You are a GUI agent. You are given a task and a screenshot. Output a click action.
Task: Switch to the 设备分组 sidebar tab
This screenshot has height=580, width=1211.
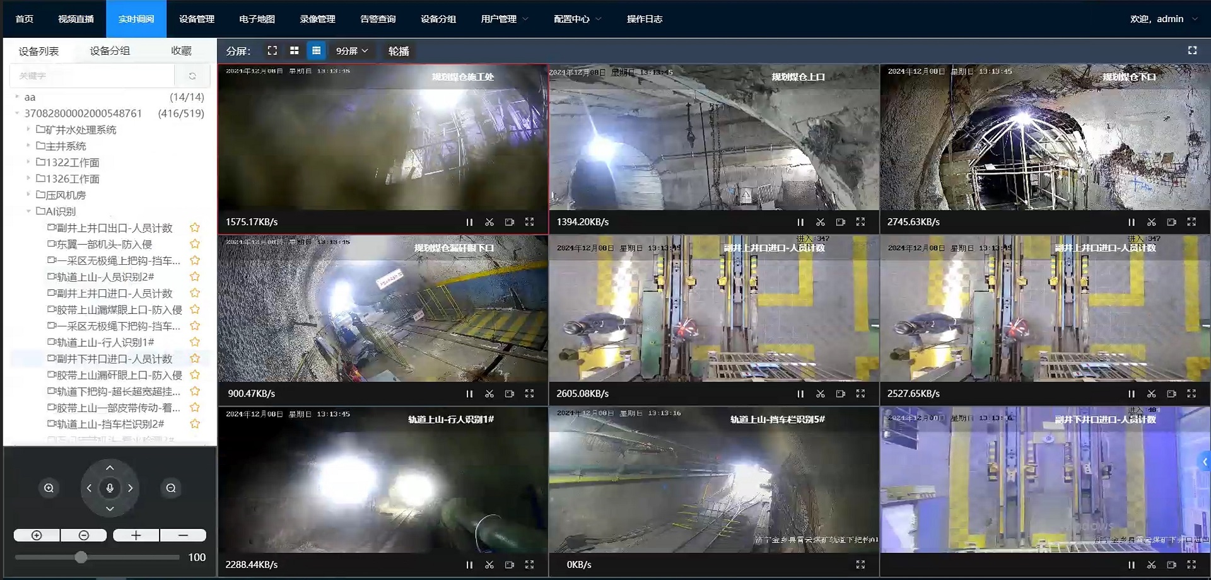[x=110, y=50]
